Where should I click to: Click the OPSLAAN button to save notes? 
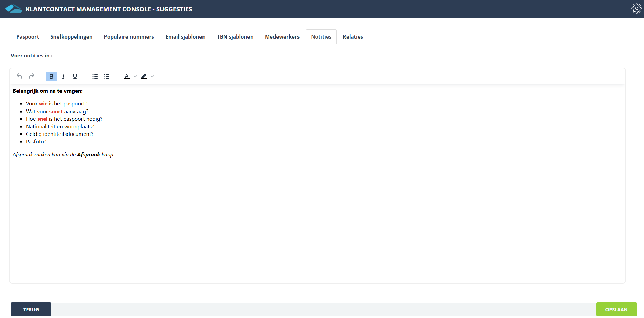pyautogui.click(x=616, y=309)
